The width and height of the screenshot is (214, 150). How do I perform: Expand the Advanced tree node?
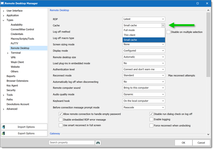(x=3, y=109)
